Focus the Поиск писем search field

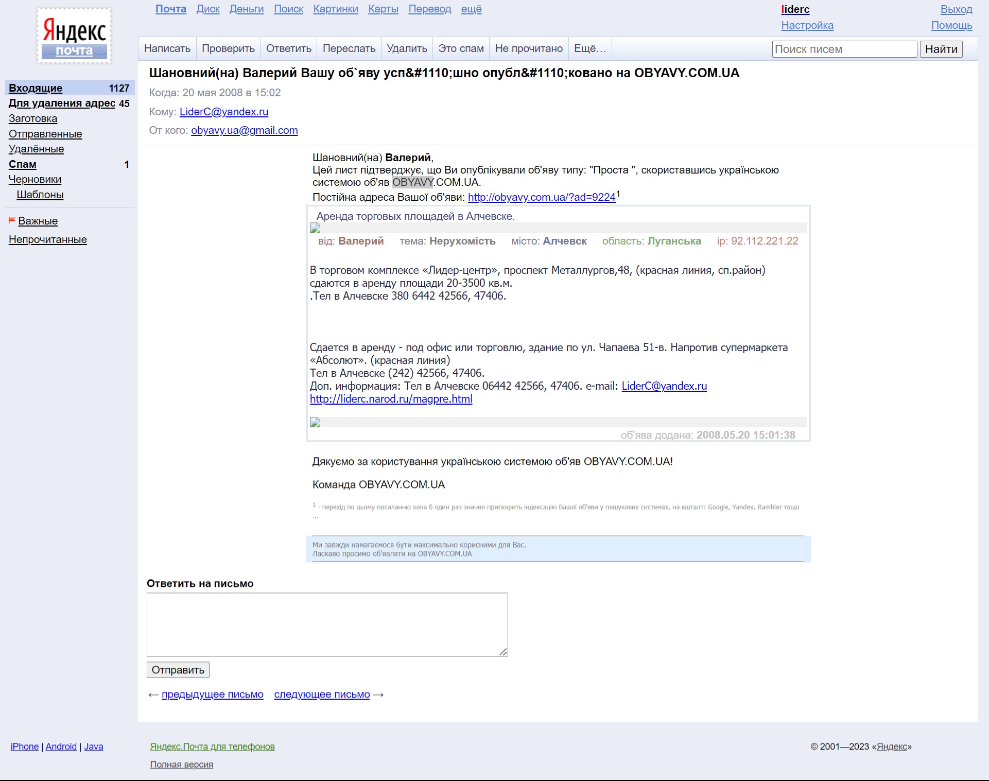coord(844,49)
